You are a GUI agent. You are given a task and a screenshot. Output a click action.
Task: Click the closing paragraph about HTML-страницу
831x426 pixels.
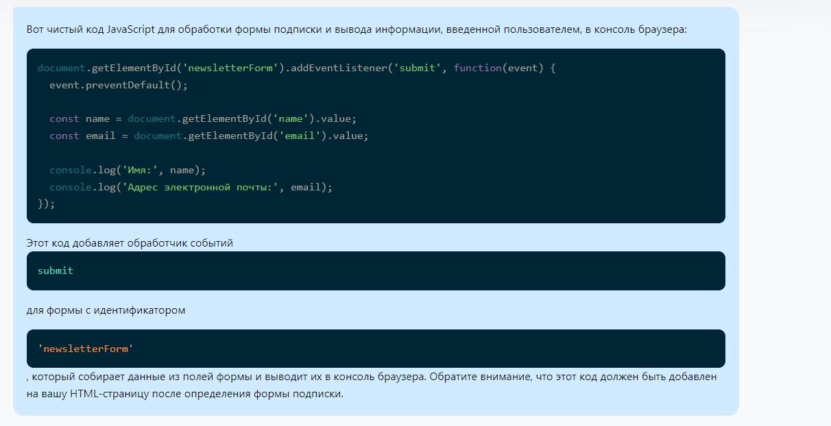click(x=372, y=386)
